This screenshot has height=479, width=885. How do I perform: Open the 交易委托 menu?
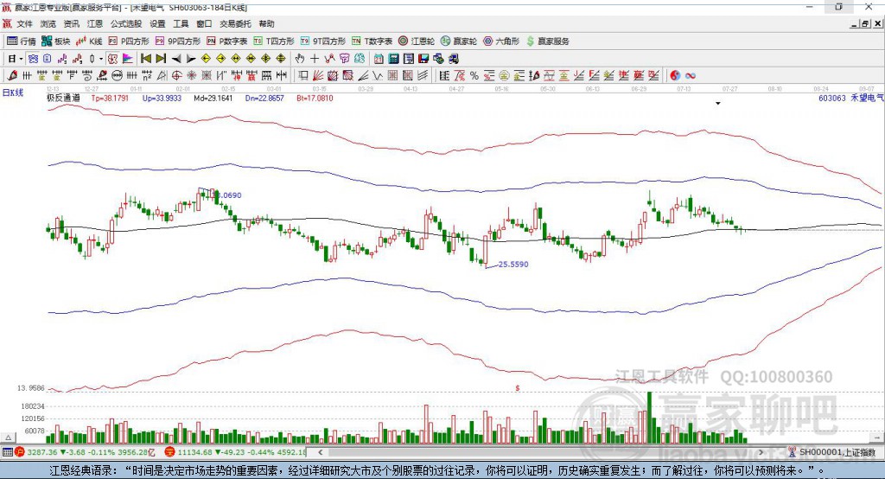235,23
